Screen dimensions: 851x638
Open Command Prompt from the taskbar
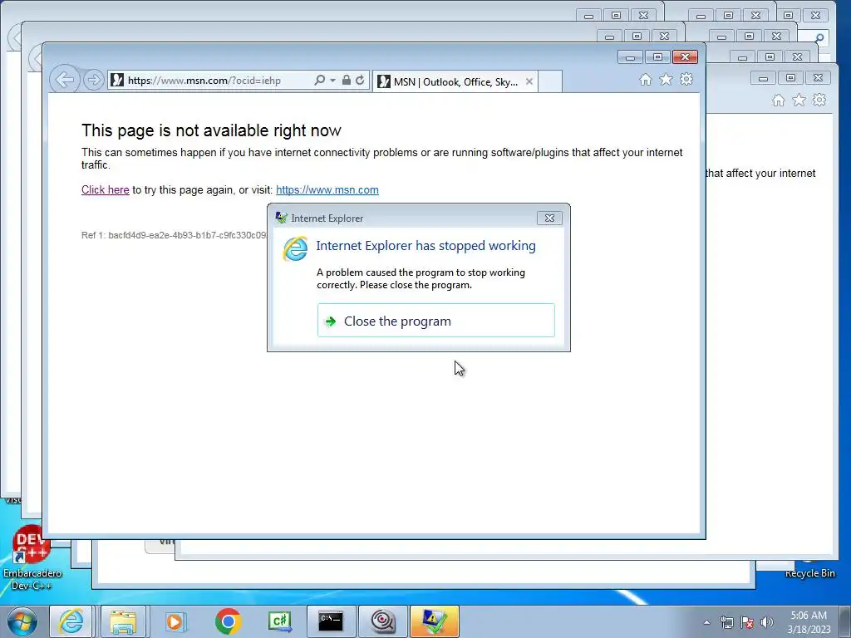tap(331, 621)
